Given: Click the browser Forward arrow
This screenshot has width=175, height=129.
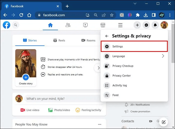Looking at the screenshot, I should pyautogui.click(x=13, y=15).
